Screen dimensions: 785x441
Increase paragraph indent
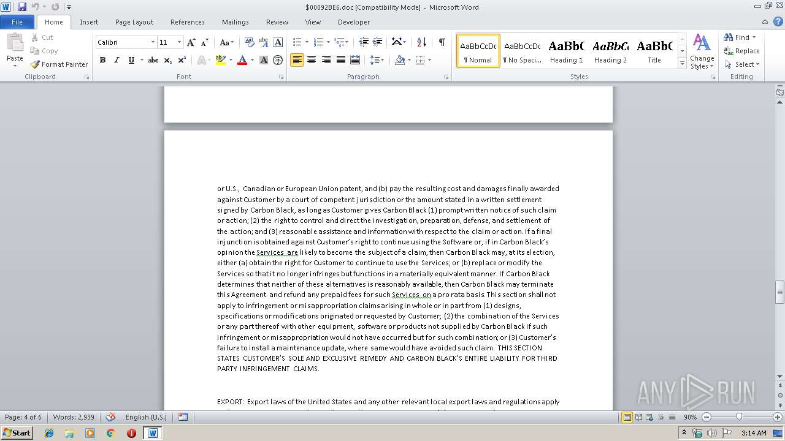tap(378, 42)
